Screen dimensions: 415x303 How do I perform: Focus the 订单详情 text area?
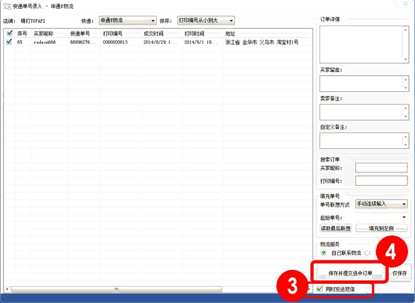(364, 44)
